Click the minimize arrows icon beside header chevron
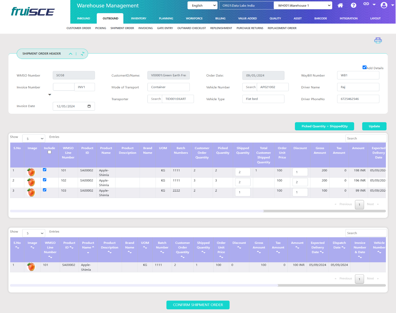This screenshot has width=396, height=313. point(82,54)
